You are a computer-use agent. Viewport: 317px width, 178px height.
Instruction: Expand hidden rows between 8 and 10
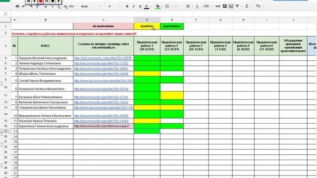click(x=1, y=84)
